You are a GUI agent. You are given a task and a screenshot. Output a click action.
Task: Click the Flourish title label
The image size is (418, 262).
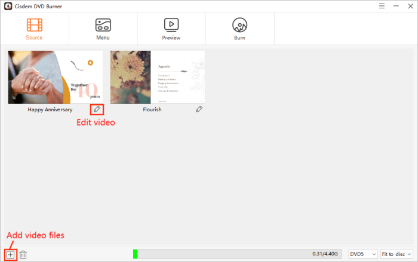[x=152, y=110]
